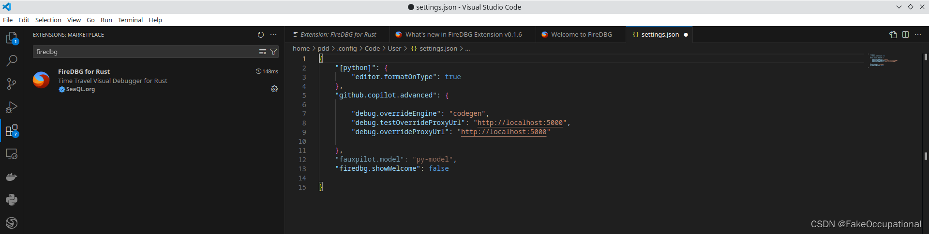Click line number 13 in gutter
The image size is (929, 234).
click(x=302, y=169)
